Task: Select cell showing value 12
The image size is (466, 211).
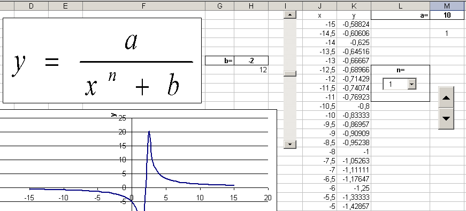Action: tap(251, 70)
